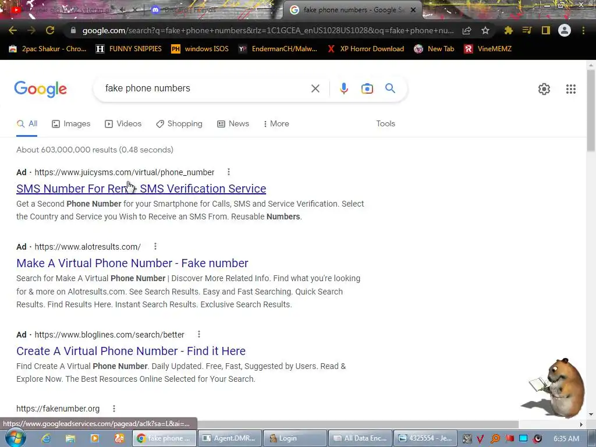Viewport: 596px width, 447px height.
Task: Click the https://fakenumber.org result URL
Action: click(58, 409)
